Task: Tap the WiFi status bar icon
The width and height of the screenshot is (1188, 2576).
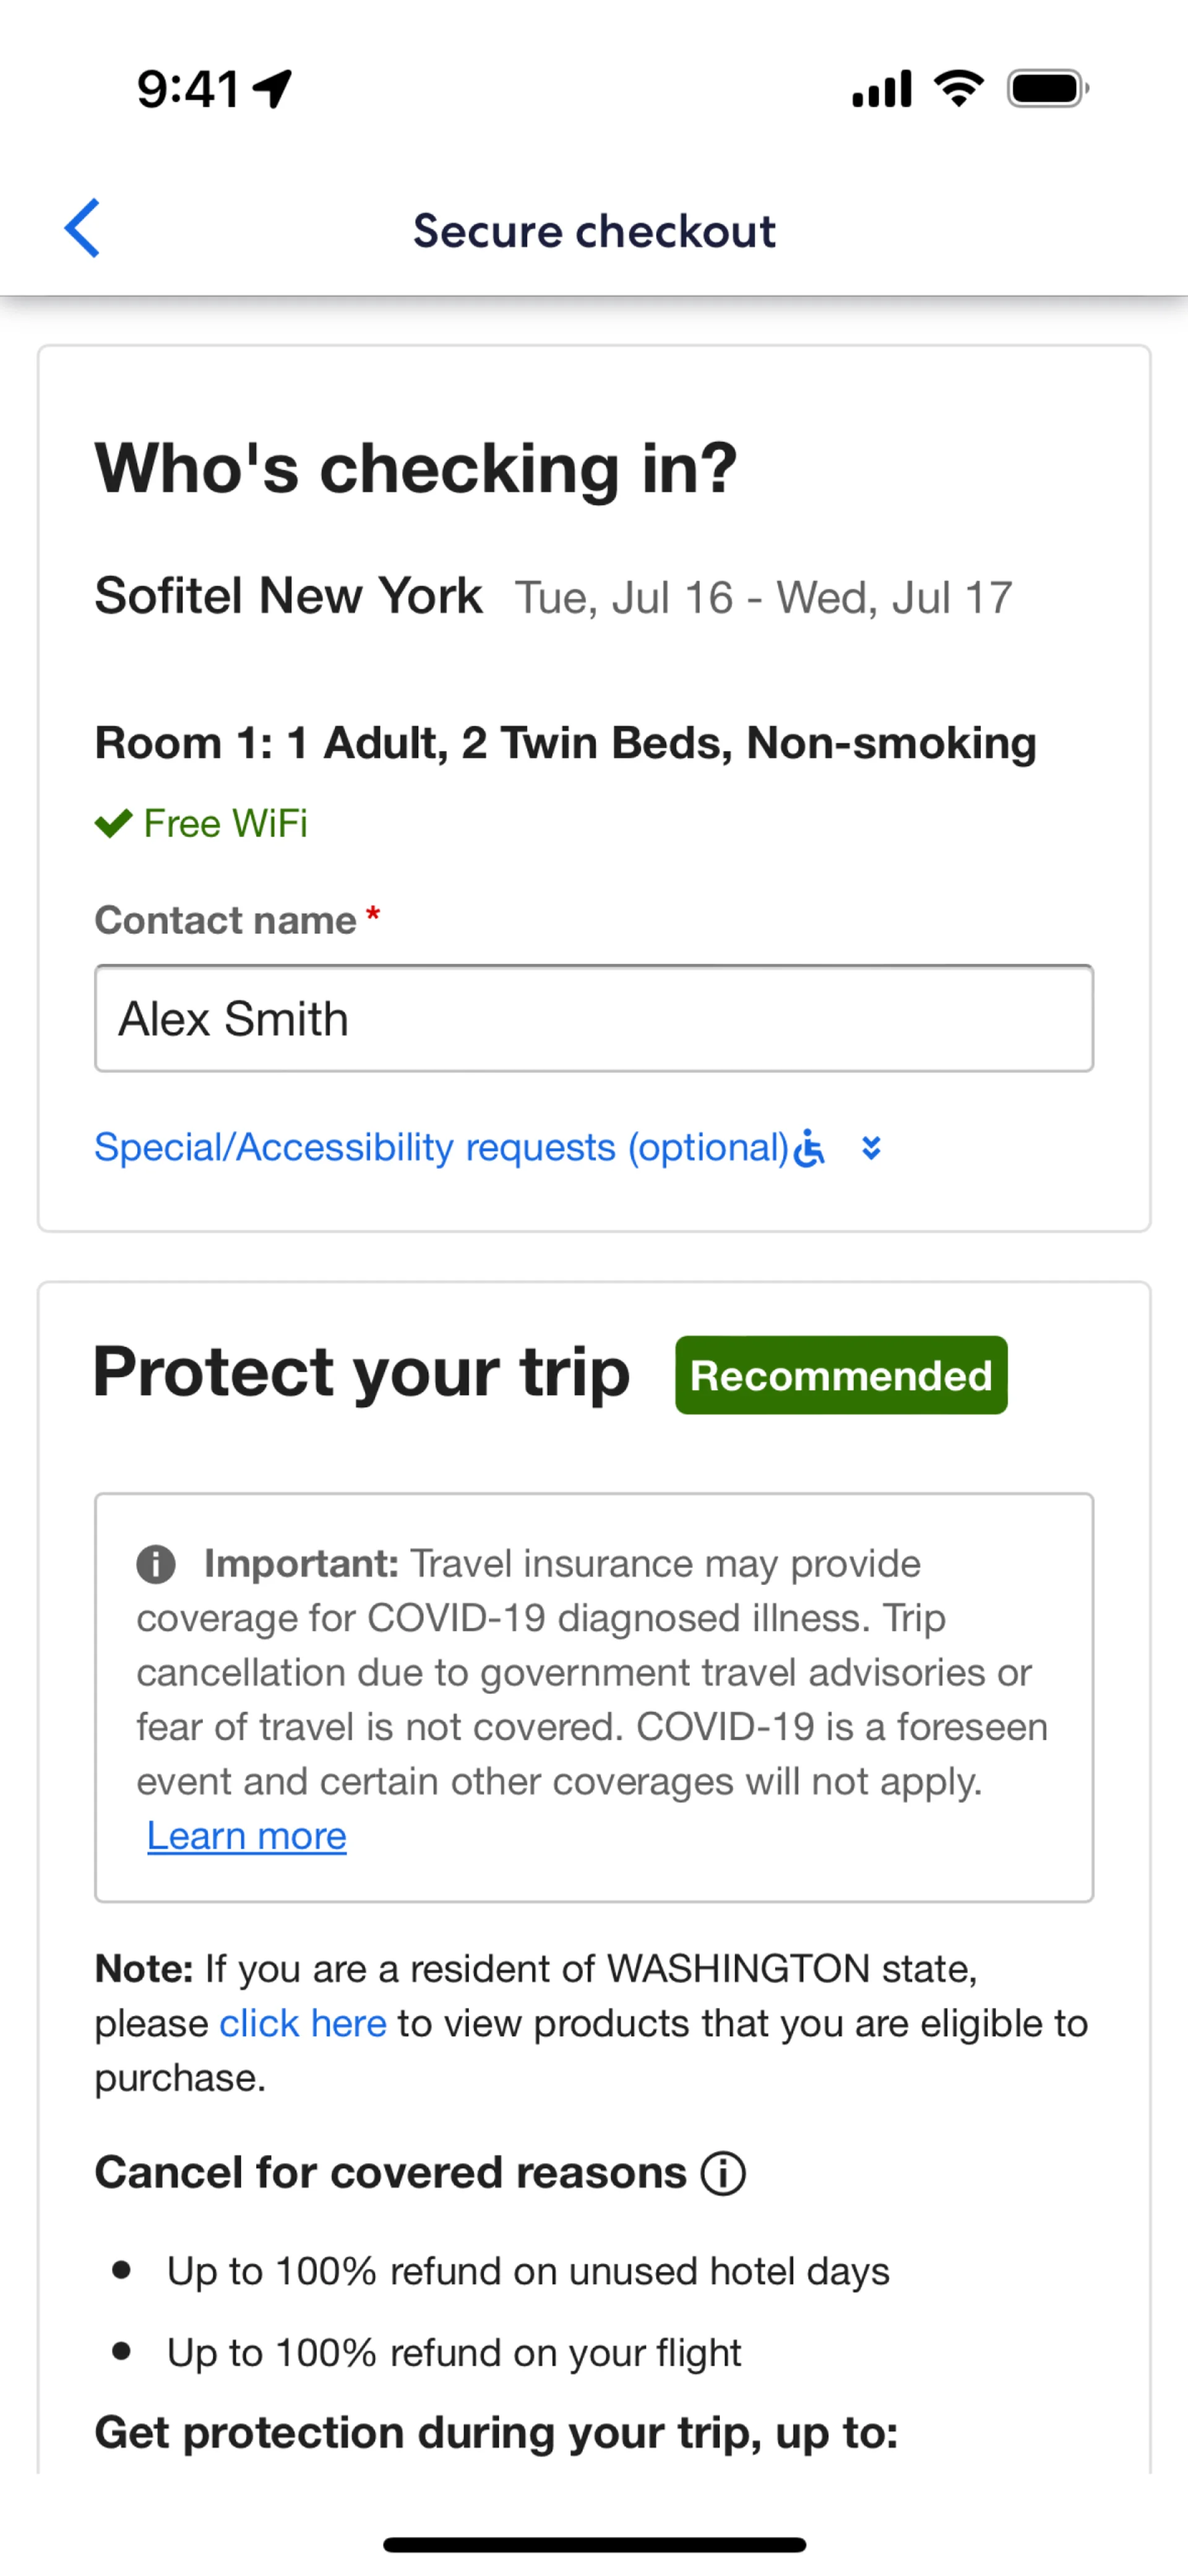Action: (x=958, y=89)
